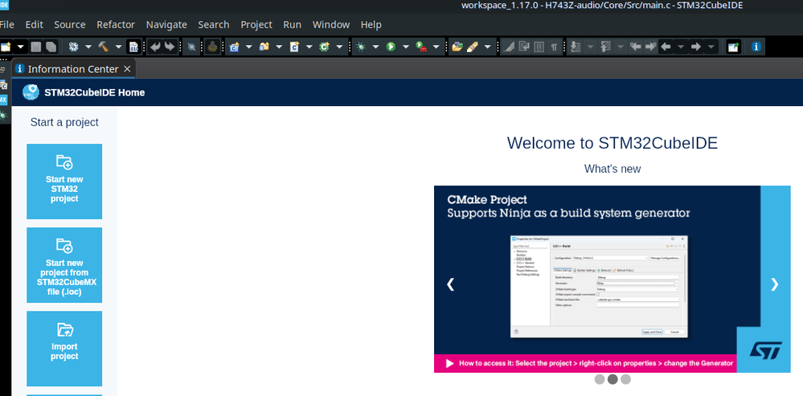
Task: Open the File menu
Action: tap(6, 25)
